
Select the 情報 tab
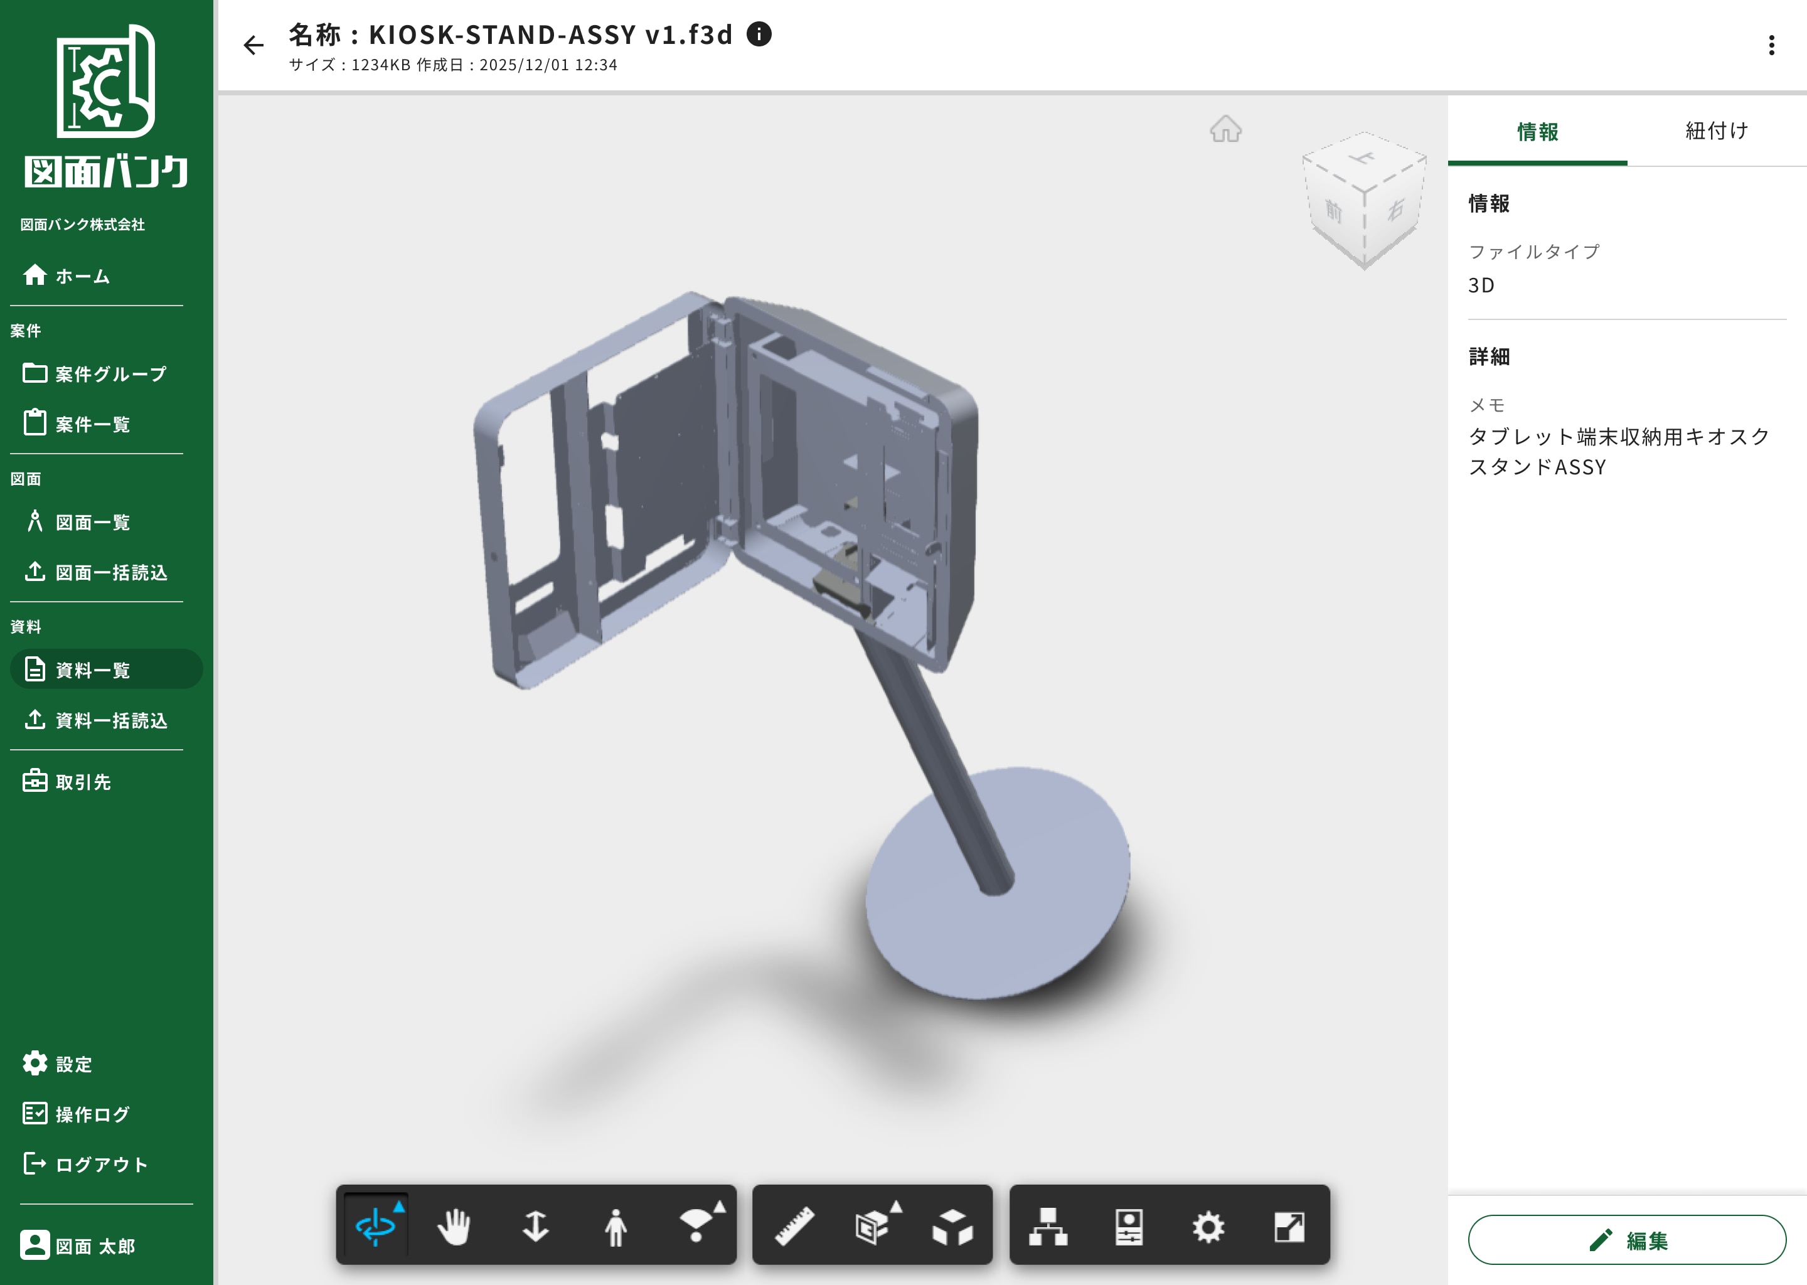click(1537, 131)
